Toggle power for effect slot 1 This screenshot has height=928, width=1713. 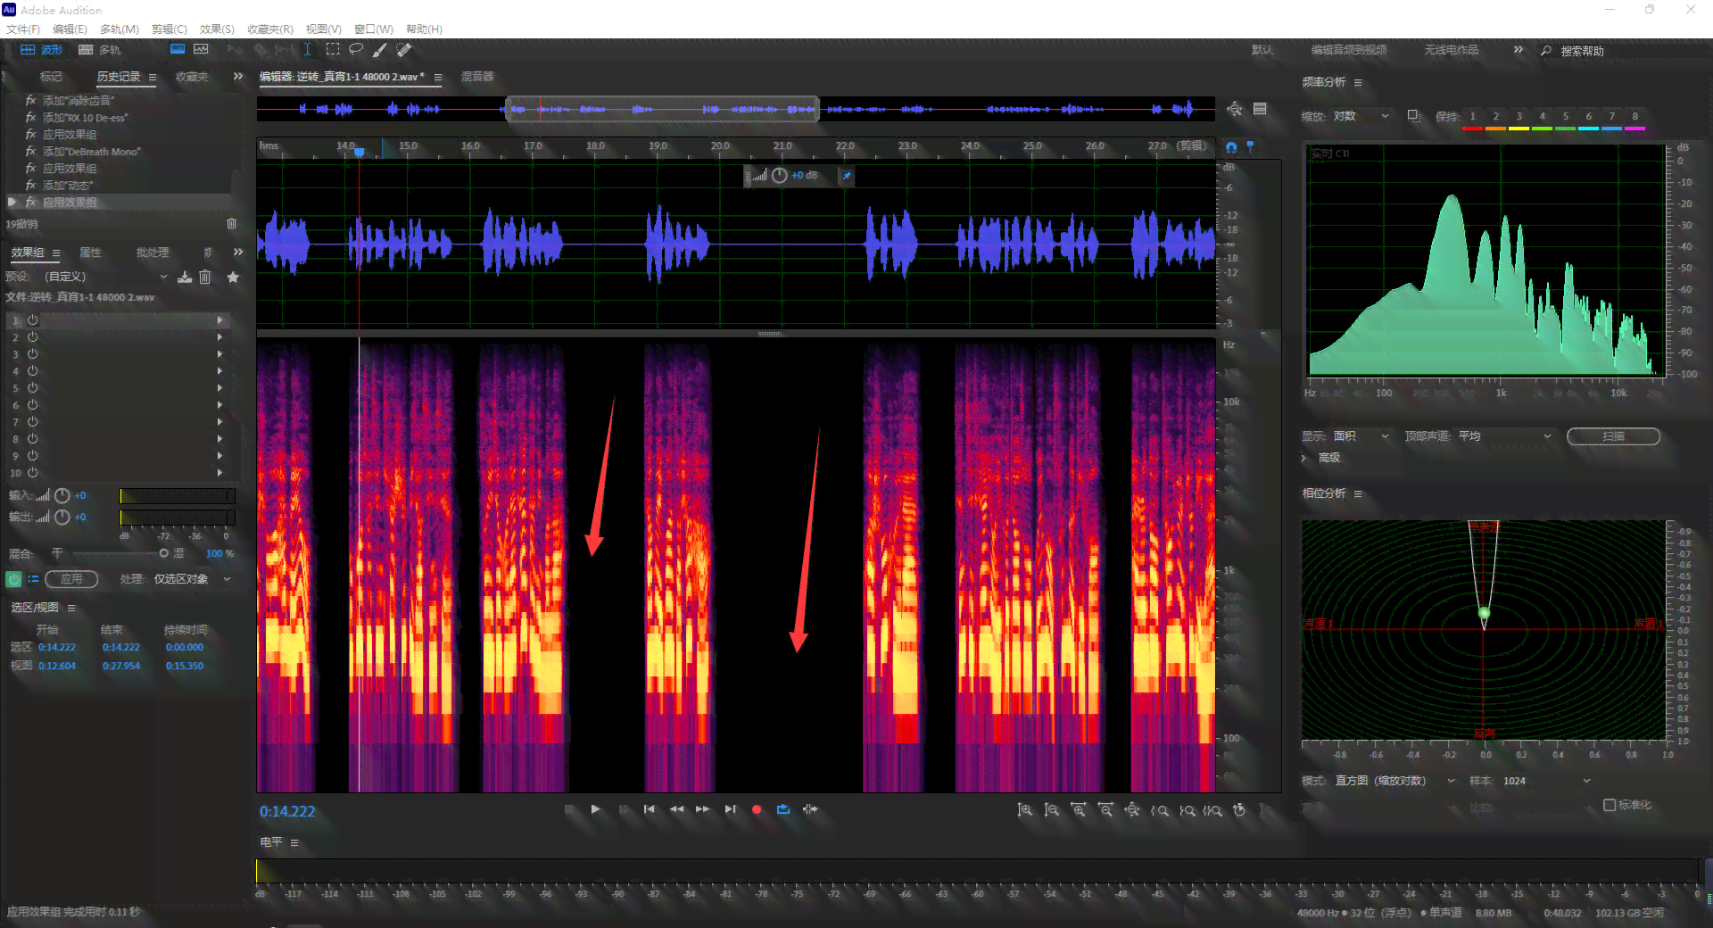pos(32,320)
